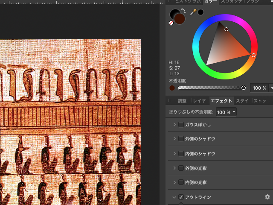Screen dimensions: 273x205
Task: Switch to the レイヤ tab
Action: coord(199,101)
